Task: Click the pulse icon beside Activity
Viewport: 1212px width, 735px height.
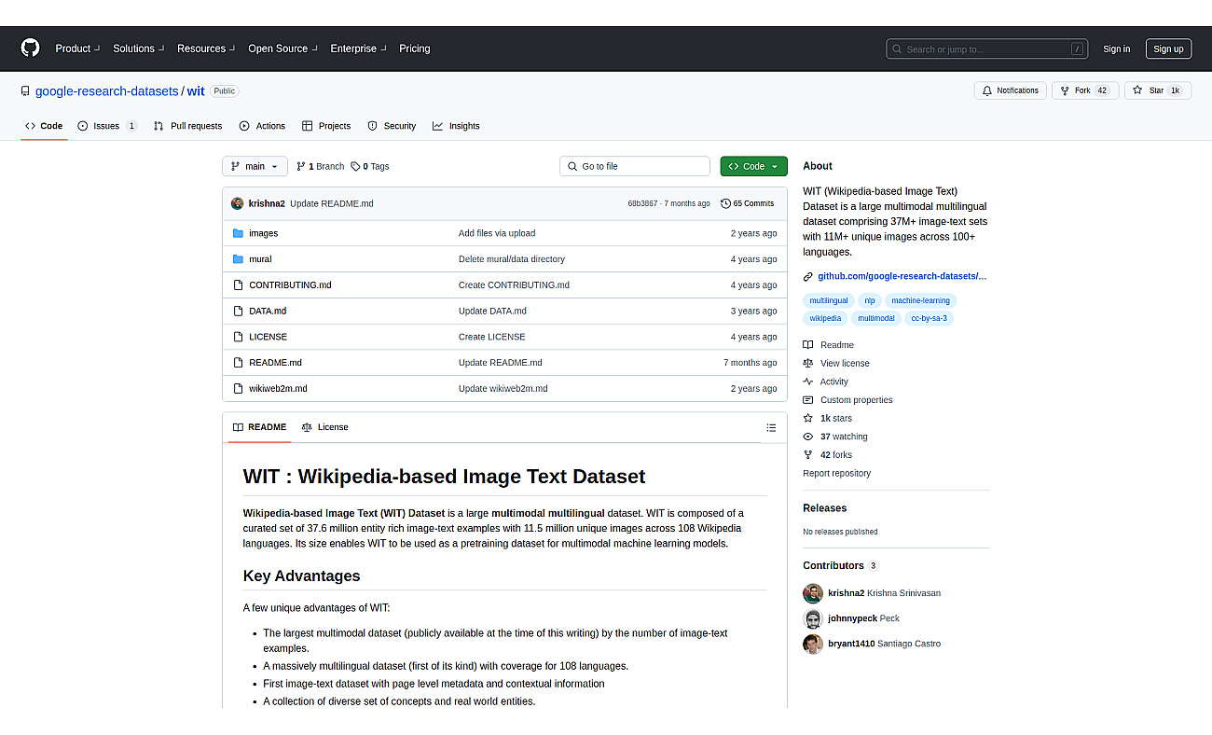Action: pos(808,381)
